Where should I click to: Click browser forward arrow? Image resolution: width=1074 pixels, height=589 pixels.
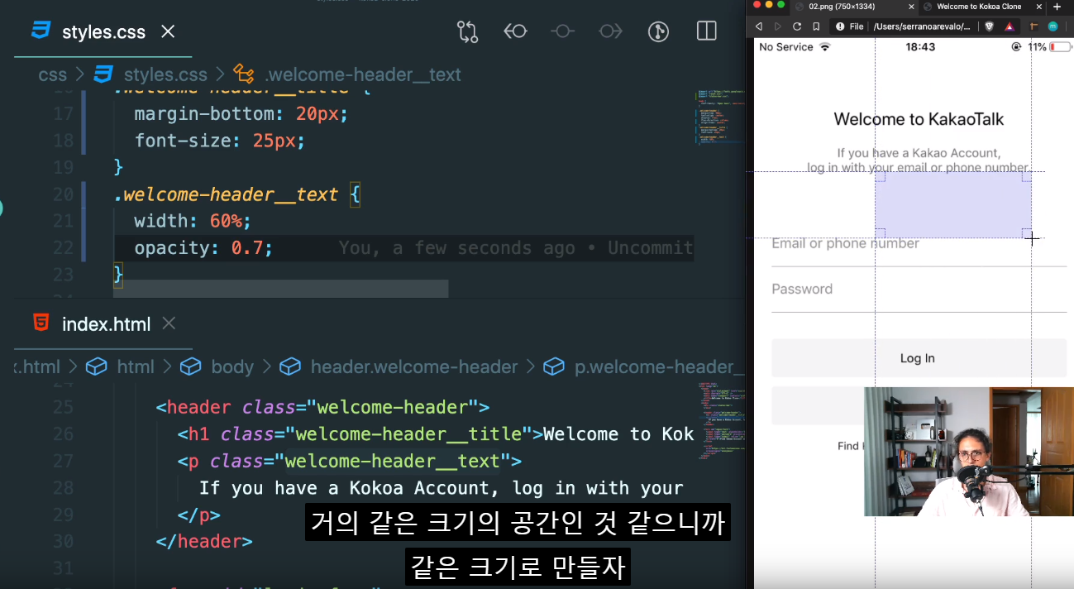point(778,26)
